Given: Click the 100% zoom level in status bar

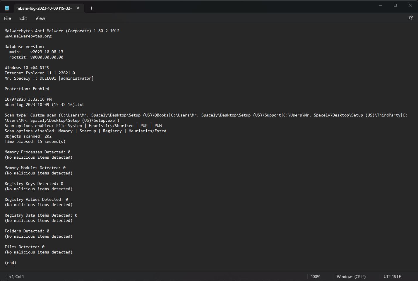Looking at the screenshot, I should [x=316, y=277].
